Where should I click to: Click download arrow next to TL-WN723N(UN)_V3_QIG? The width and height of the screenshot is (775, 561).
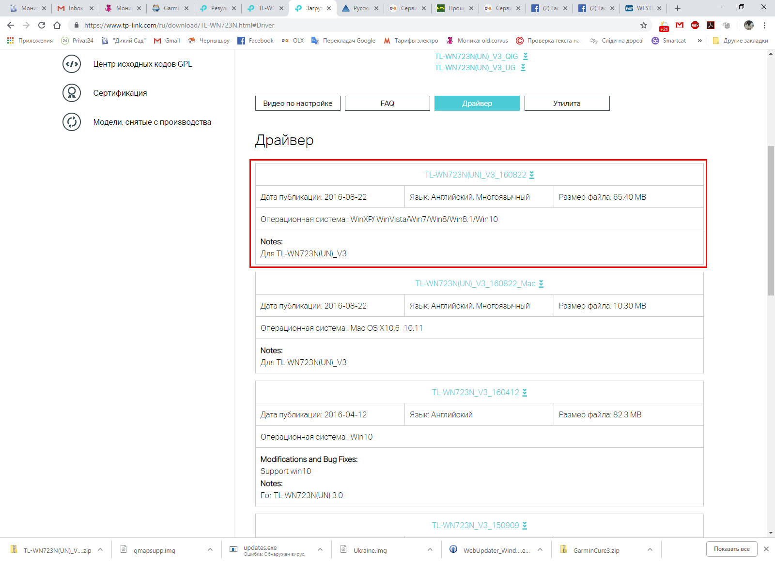tap(526, 57)
